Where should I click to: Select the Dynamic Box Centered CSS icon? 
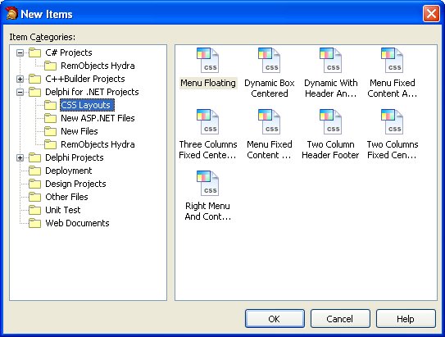(x=269, y=61)
